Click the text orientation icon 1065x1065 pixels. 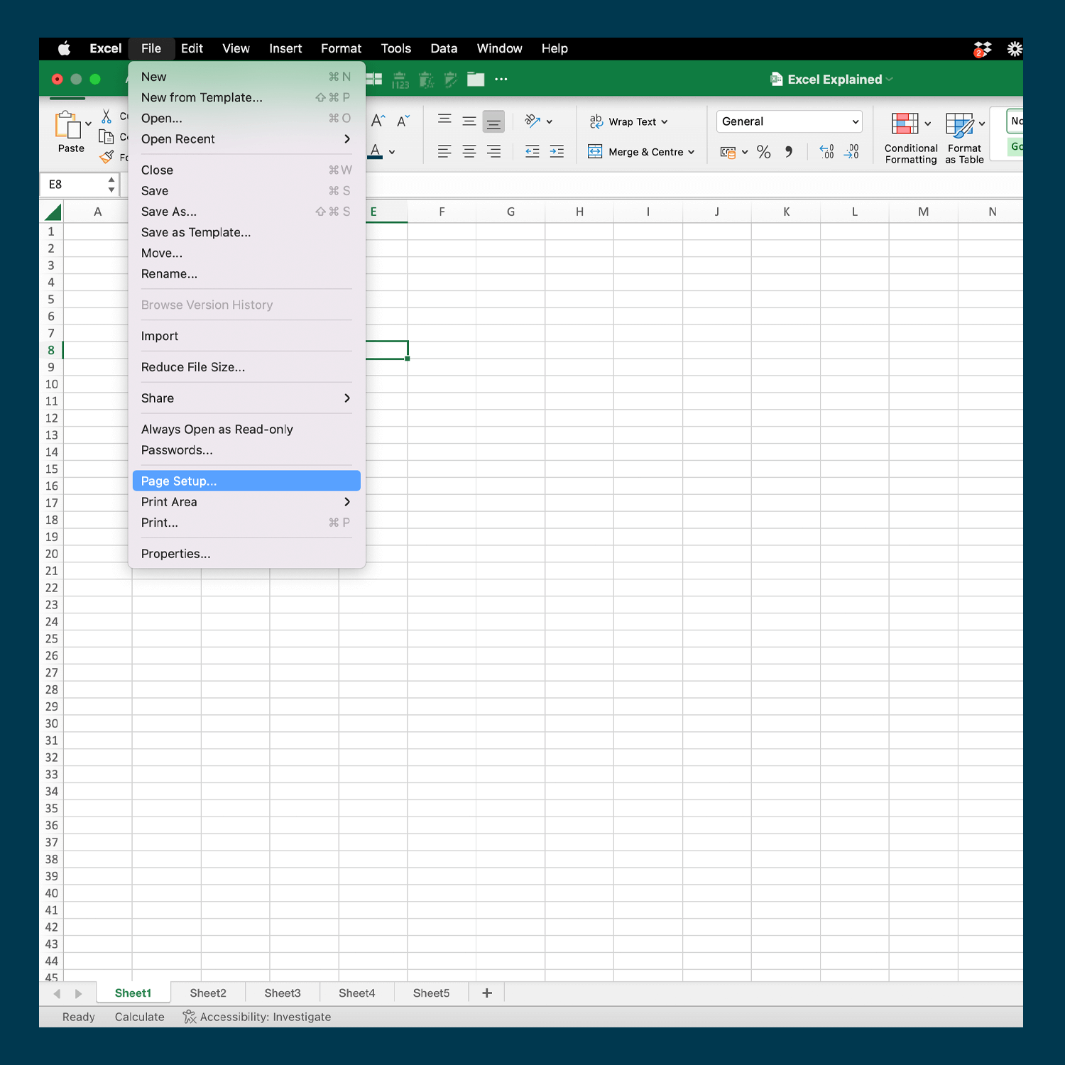[532, 121]
